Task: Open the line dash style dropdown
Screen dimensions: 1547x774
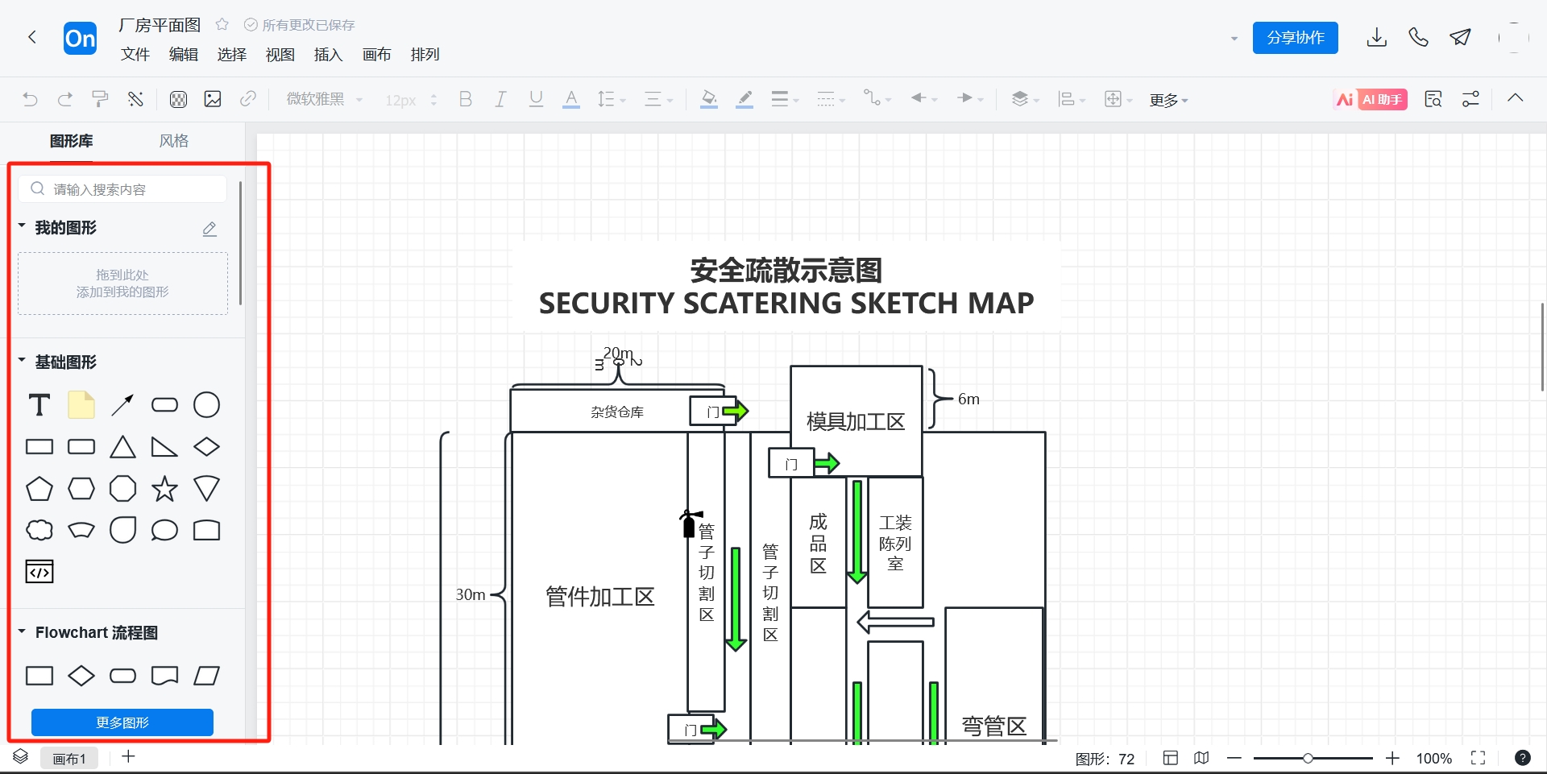Action: click(x=831, y=99)
